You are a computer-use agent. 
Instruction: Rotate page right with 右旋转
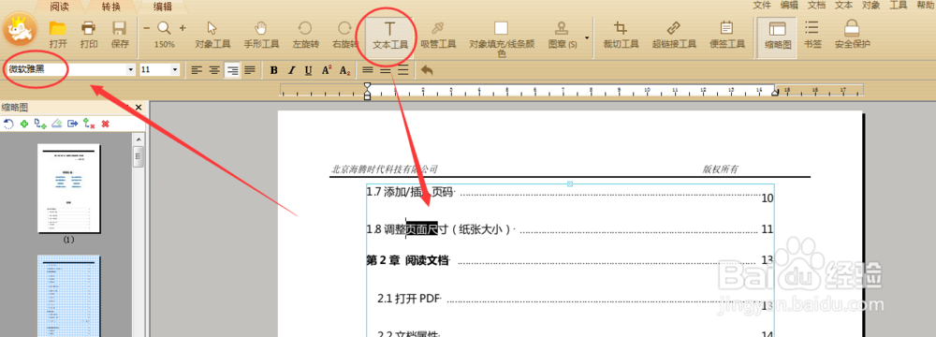click(344, 34)
